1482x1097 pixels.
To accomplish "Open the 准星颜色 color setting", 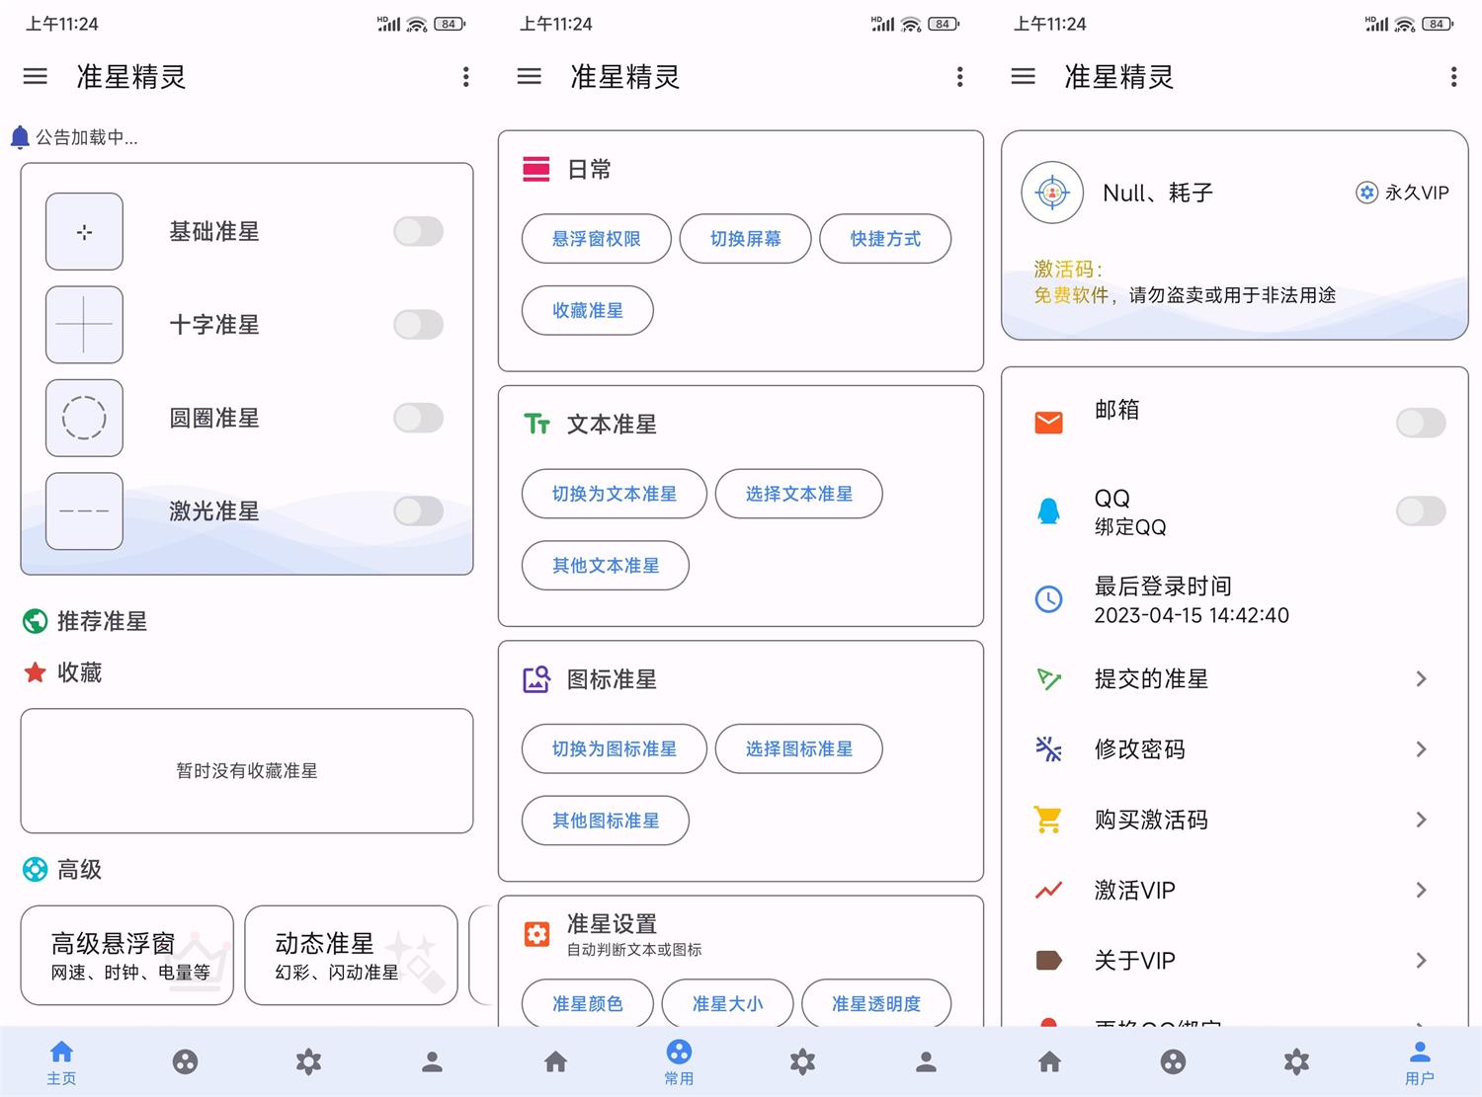I will [587, 1003].
